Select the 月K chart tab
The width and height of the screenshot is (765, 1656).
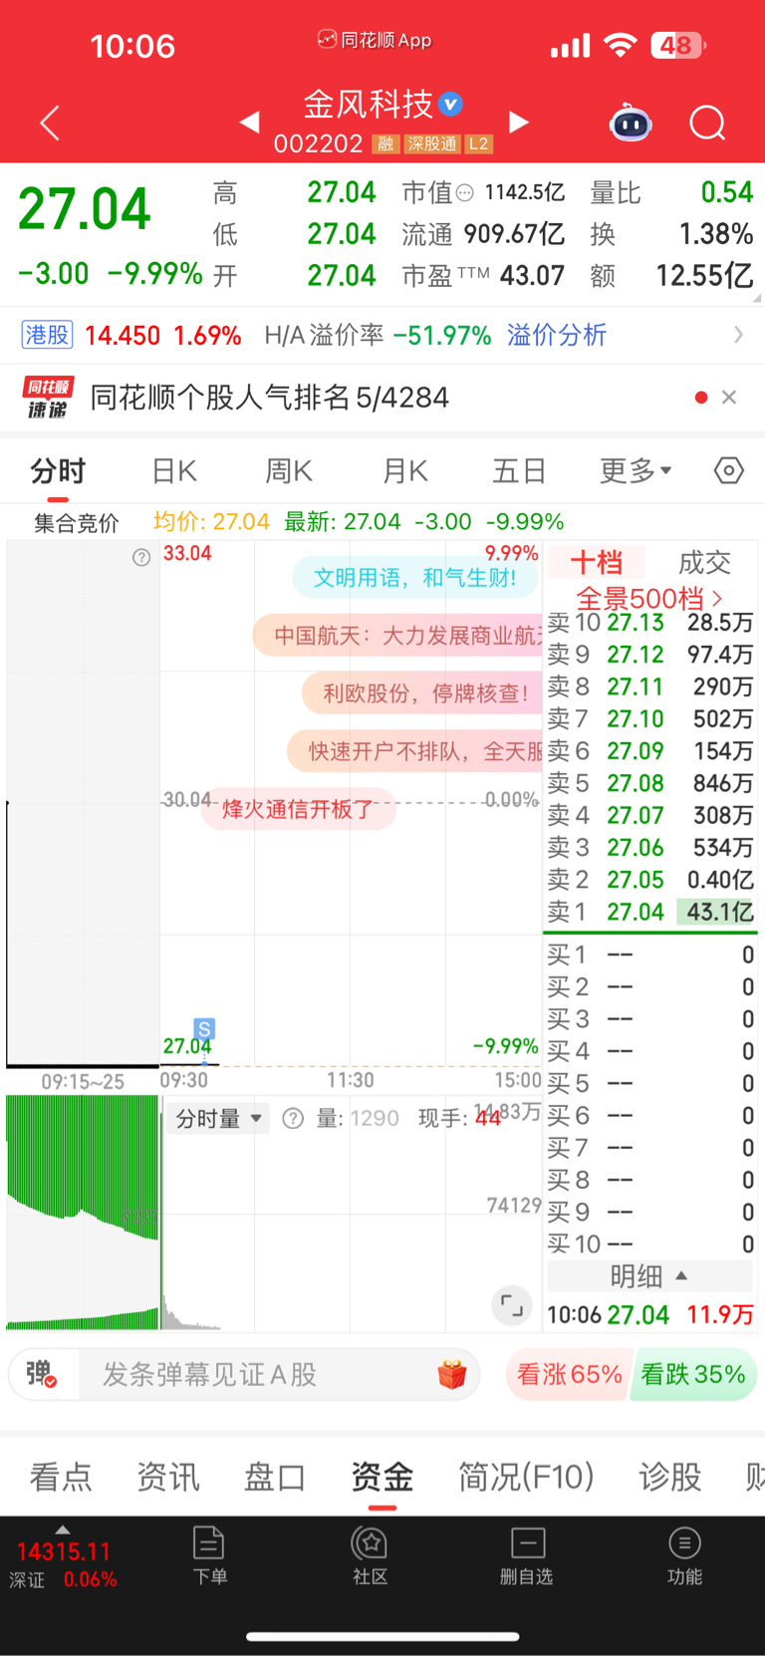pyautogui.click(x=405, y=470)
